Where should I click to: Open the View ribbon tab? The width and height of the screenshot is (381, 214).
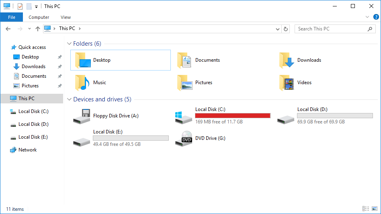point(66,17)
